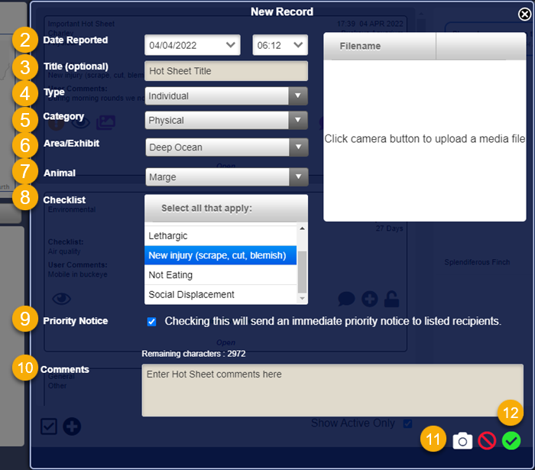Click the green checkmark save icon
The height and width of the screenshot is (470, 535).
[511, 441]
